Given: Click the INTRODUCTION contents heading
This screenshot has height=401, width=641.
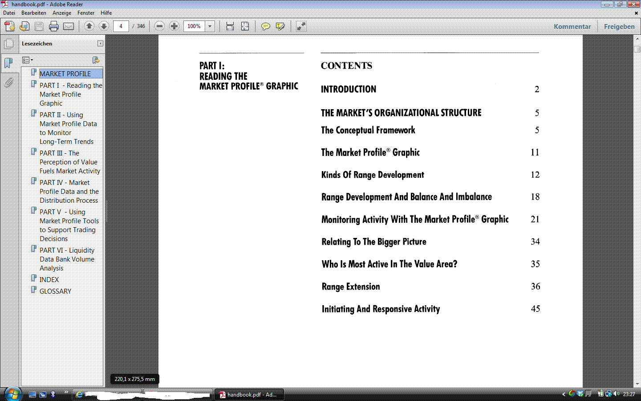Looking at the screenshot, I should (349, 89).
